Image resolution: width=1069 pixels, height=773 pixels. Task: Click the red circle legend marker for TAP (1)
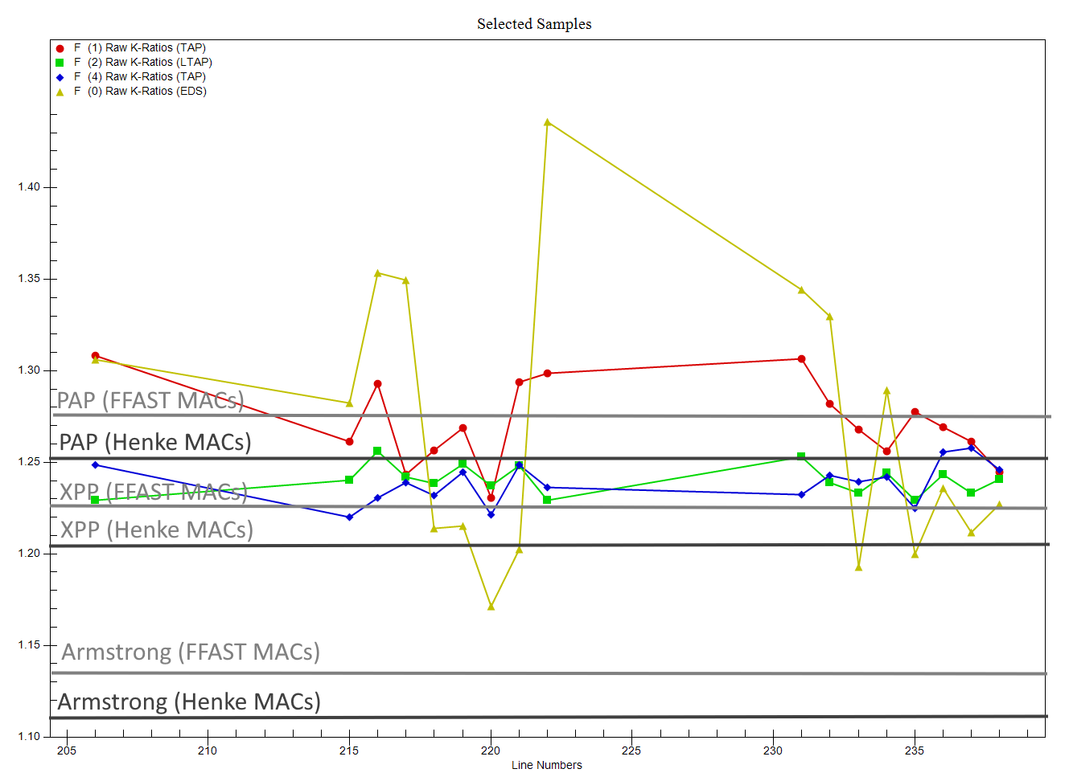(x=60, y=48)
